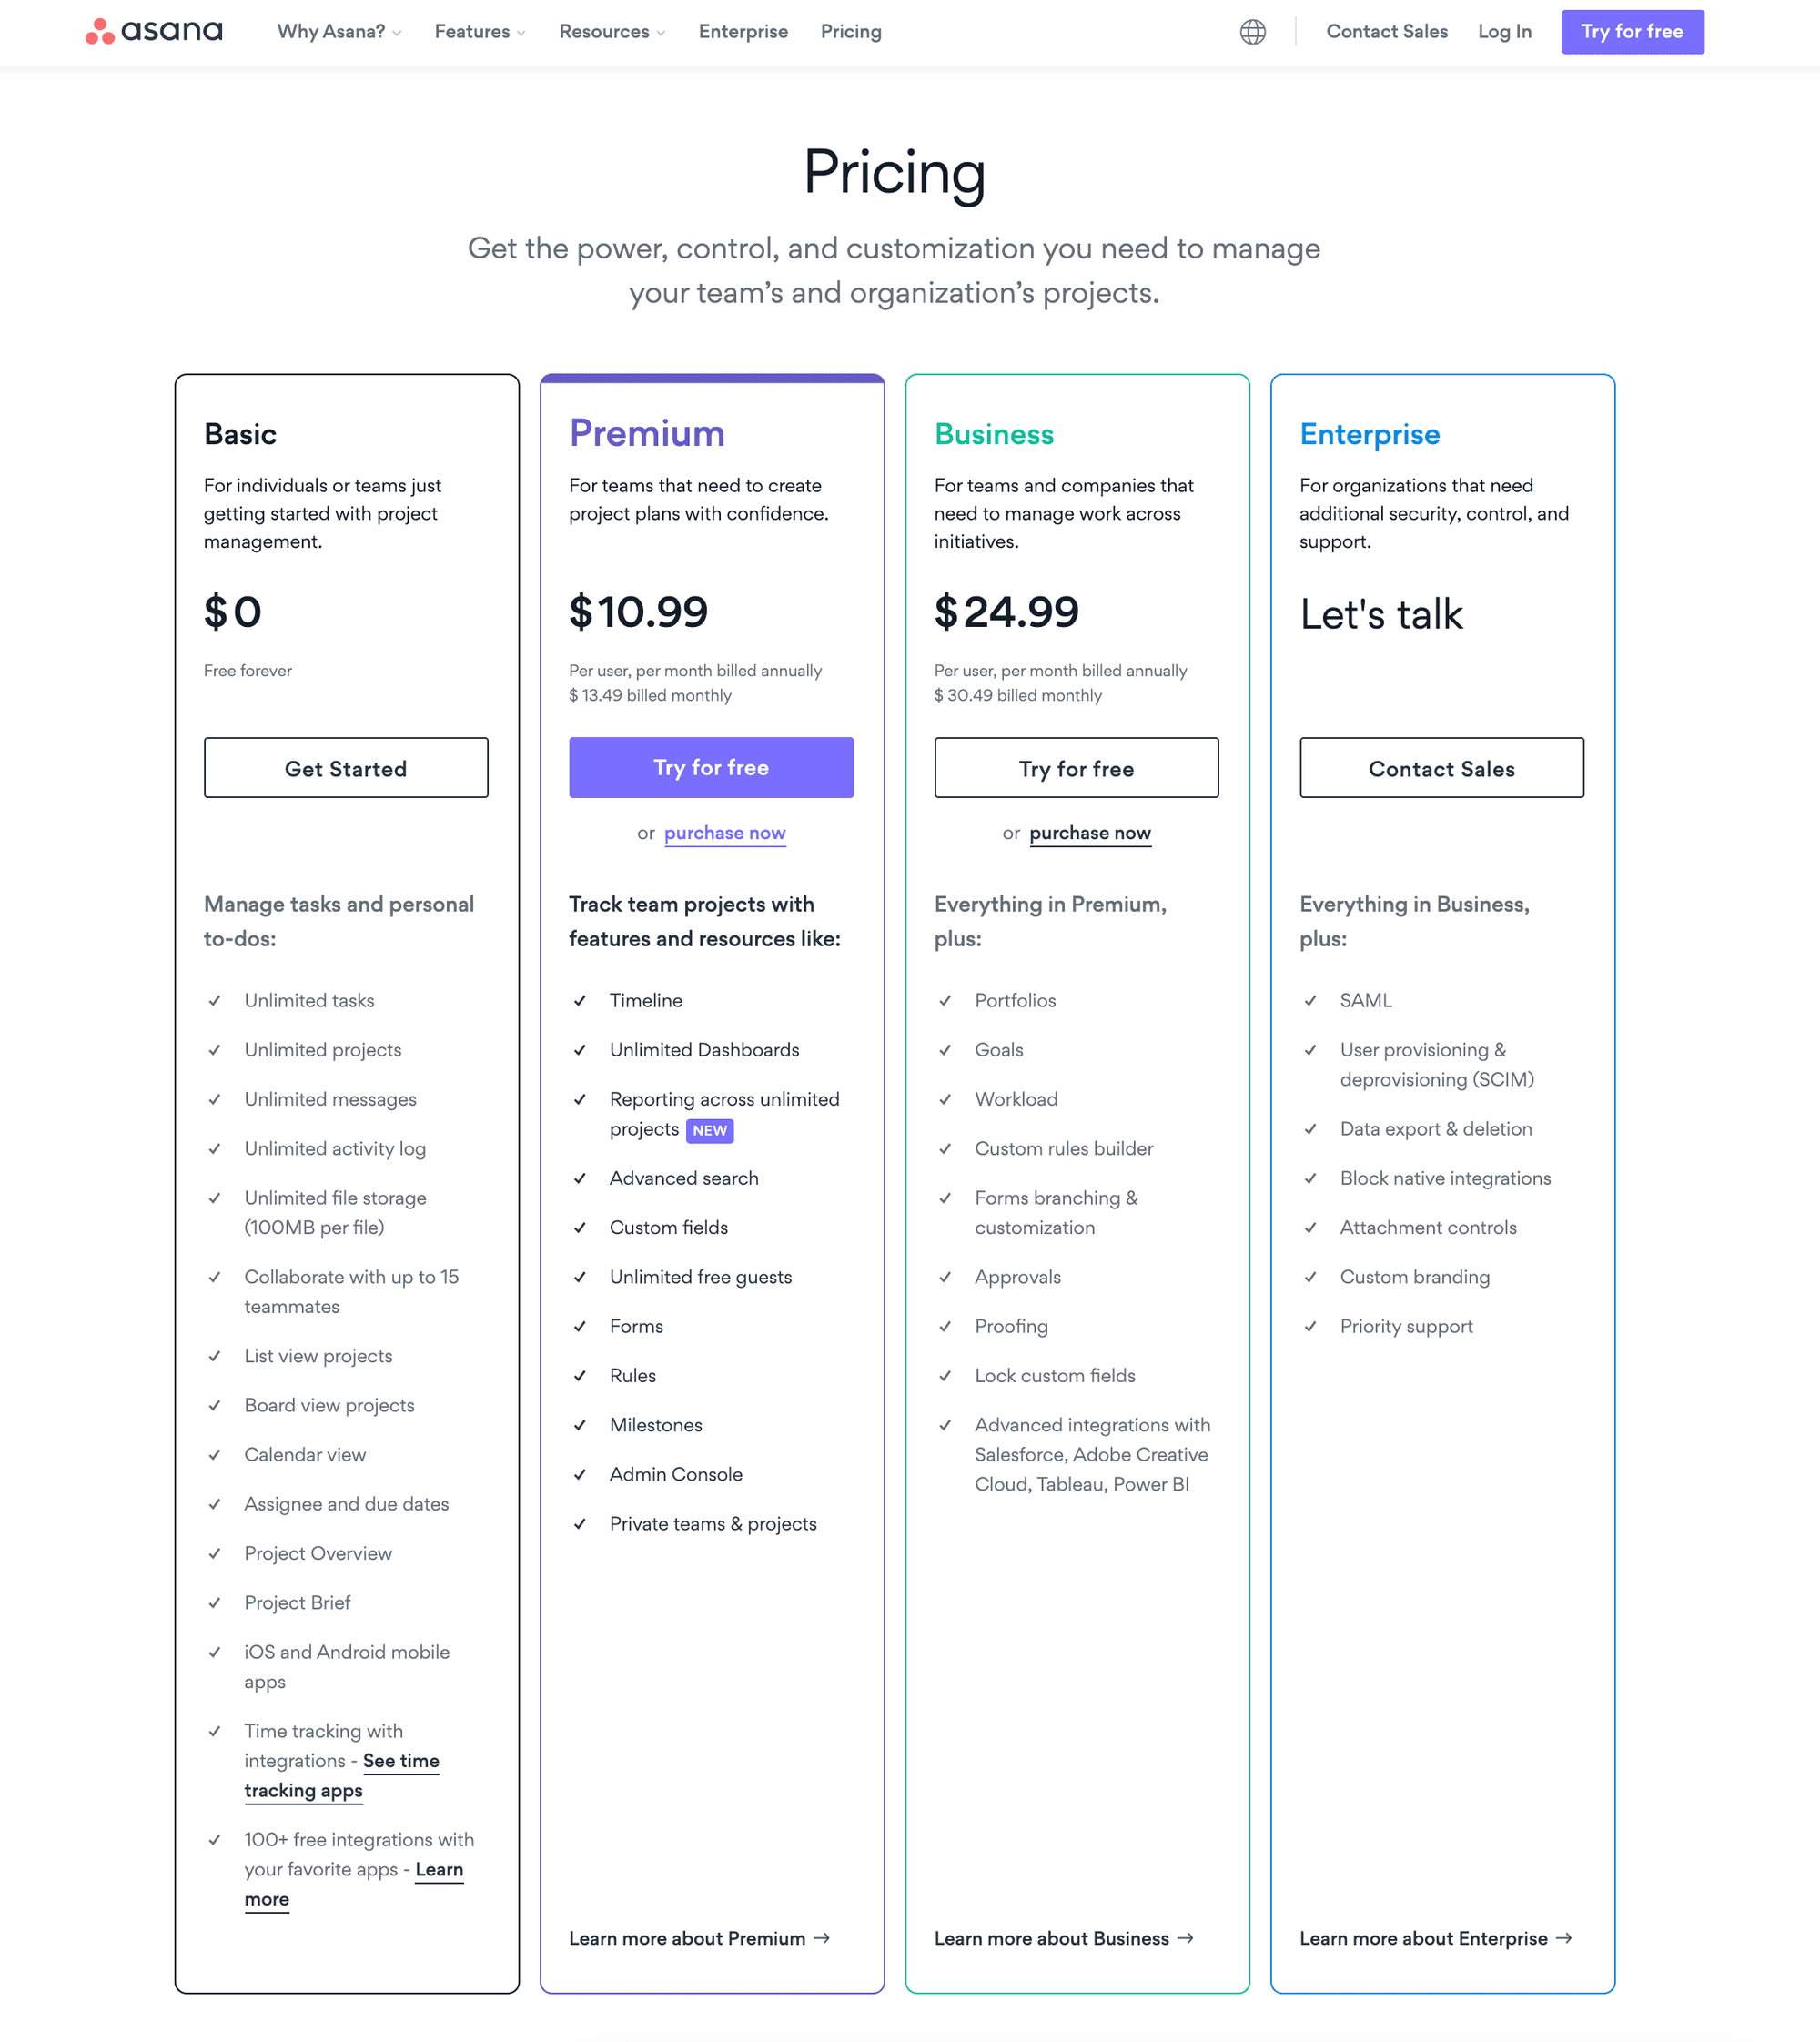Open the Enterprise navigation item
This screenshot has width=1820, height=2042.
pos(743,32)
